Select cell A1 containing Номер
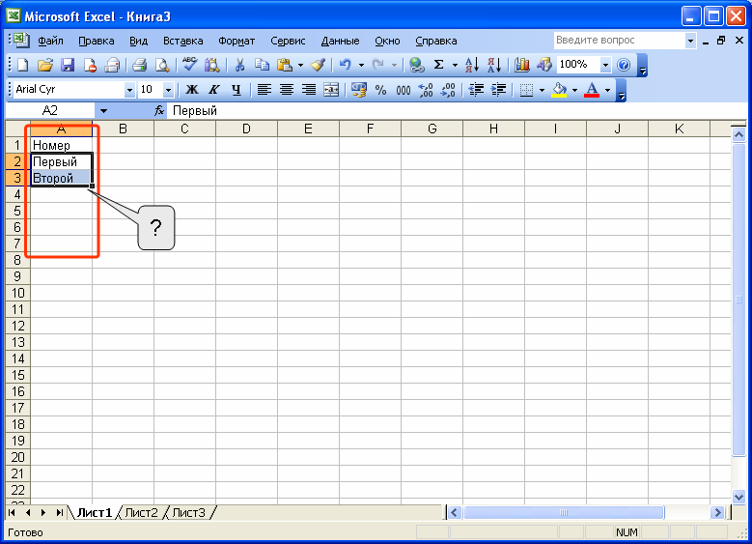The image size is (752, 544). pyautogui.click(x=61, y=145)
